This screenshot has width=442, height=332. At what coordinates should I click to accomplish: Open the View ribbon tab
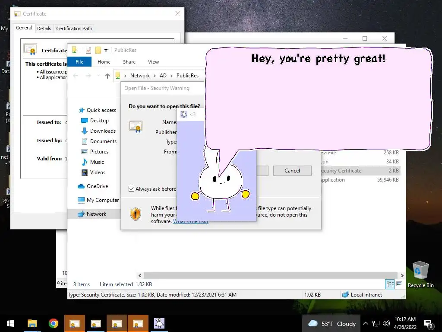[153, 62]
